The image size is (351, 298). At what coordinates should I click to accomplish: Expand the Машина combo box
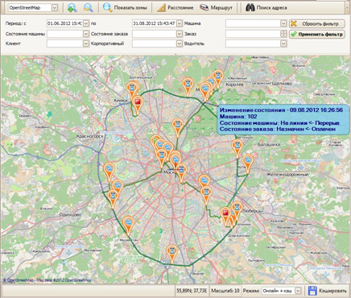coord(283,23)
